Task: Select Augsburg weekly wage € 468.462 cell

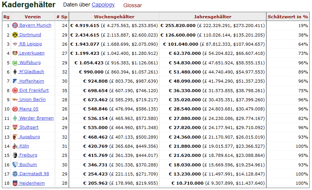Action: coord(114,137)
